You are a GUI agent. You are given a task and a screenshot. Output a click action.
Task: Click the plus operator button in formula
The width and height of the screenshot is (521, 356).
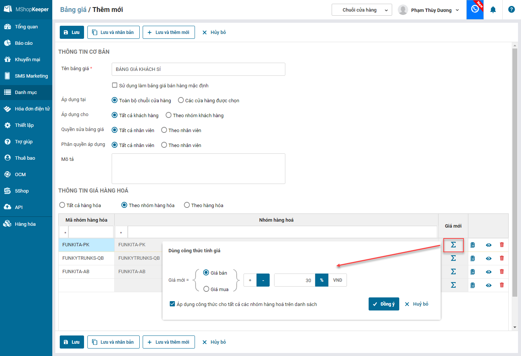(x=250, y=280)
